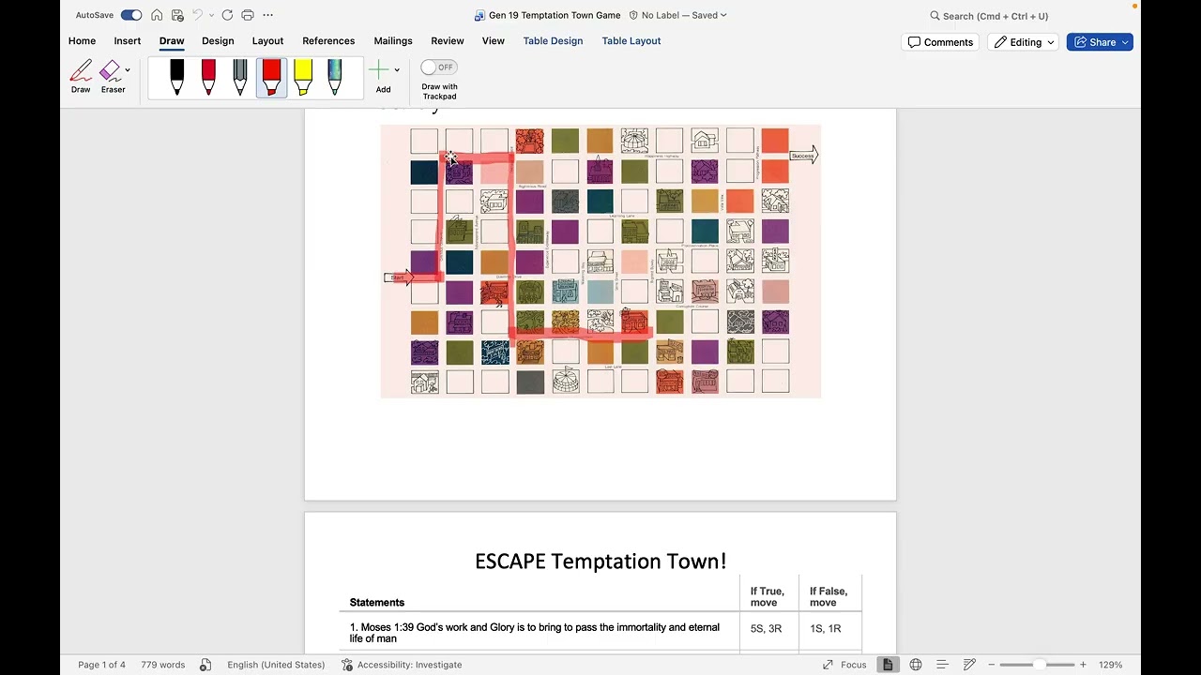Open the Editing mode dropdown
1201x675 pixels.
click(1025, 42)
